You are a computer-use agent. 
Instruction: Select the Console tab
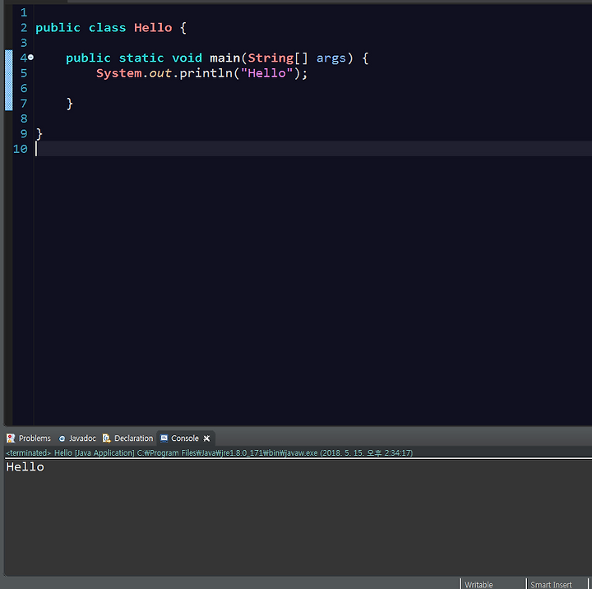coord(185,438)
